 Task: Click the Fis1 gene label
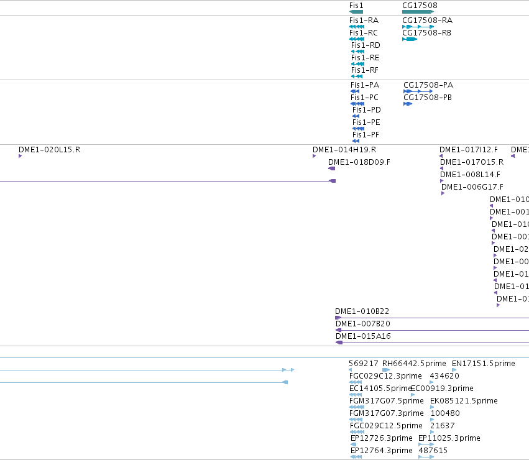pos(356,6)
